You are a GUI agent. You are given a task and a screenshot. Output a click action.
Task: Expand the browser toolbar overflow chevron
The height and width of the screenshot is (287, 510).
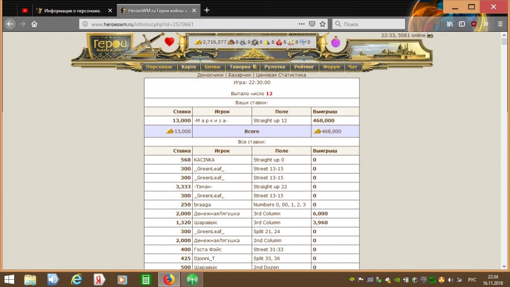[487, 24]
